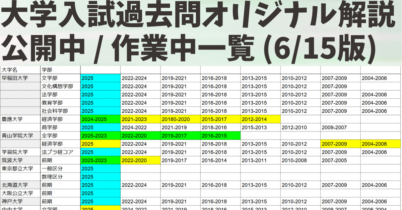Select 2025 in the 数理区分 row
The height and width of the screenshot is (210, 402).
(x=100, y=177)
